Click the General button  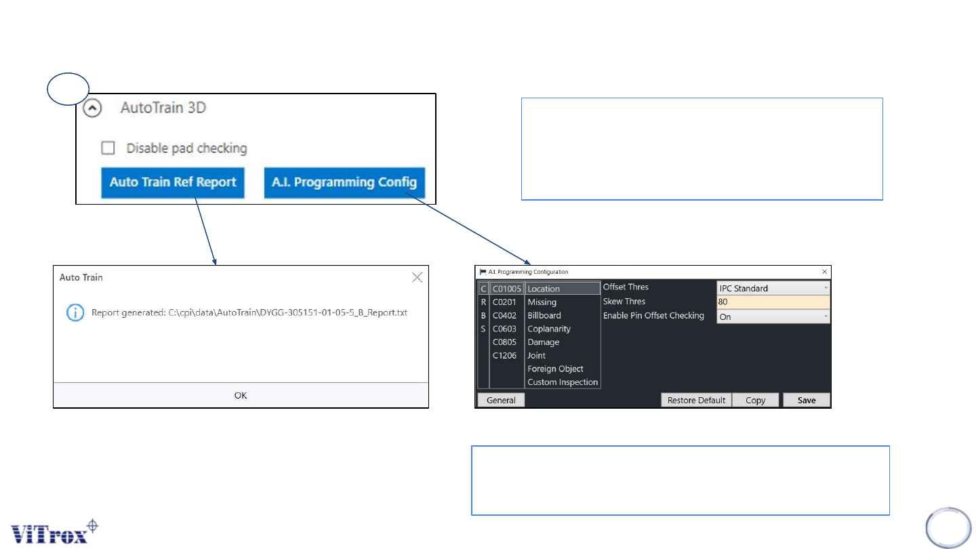502,400
